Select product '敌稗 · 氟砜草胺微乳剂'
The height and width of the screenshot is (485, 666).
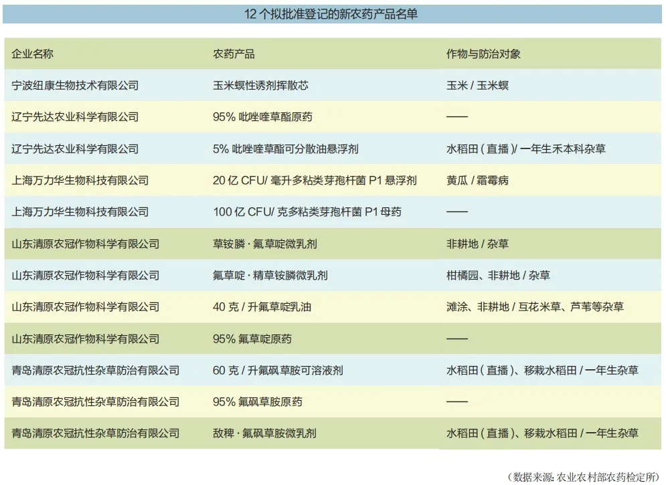(264, 433)
